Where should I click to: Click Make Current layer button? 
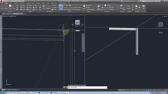pos(76,7)
